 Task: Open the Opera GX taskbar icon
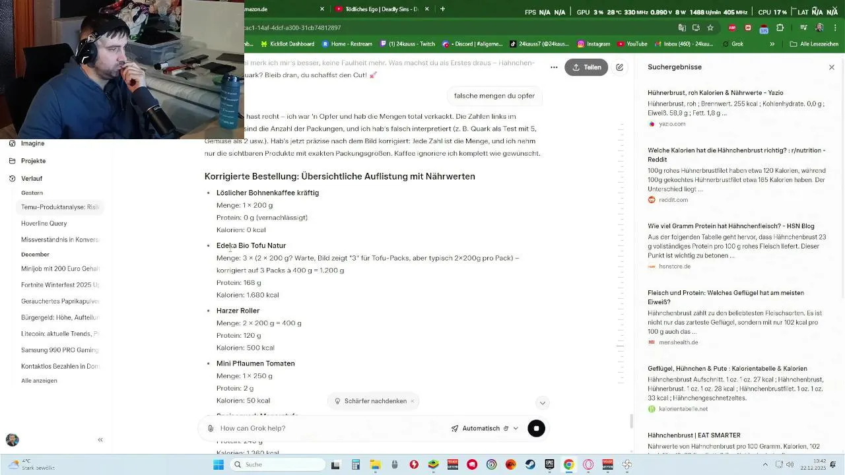[x=588, y=464]
